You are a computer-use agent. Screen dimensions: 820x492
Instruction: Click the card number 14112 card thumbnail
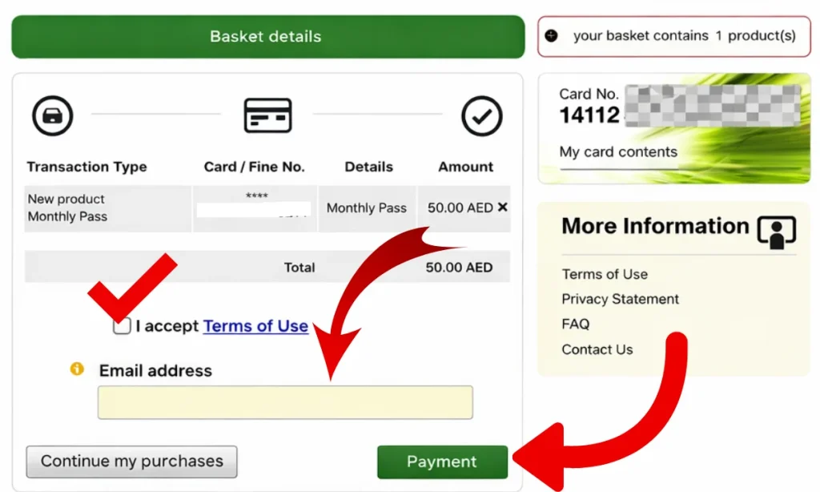point(674,128)
